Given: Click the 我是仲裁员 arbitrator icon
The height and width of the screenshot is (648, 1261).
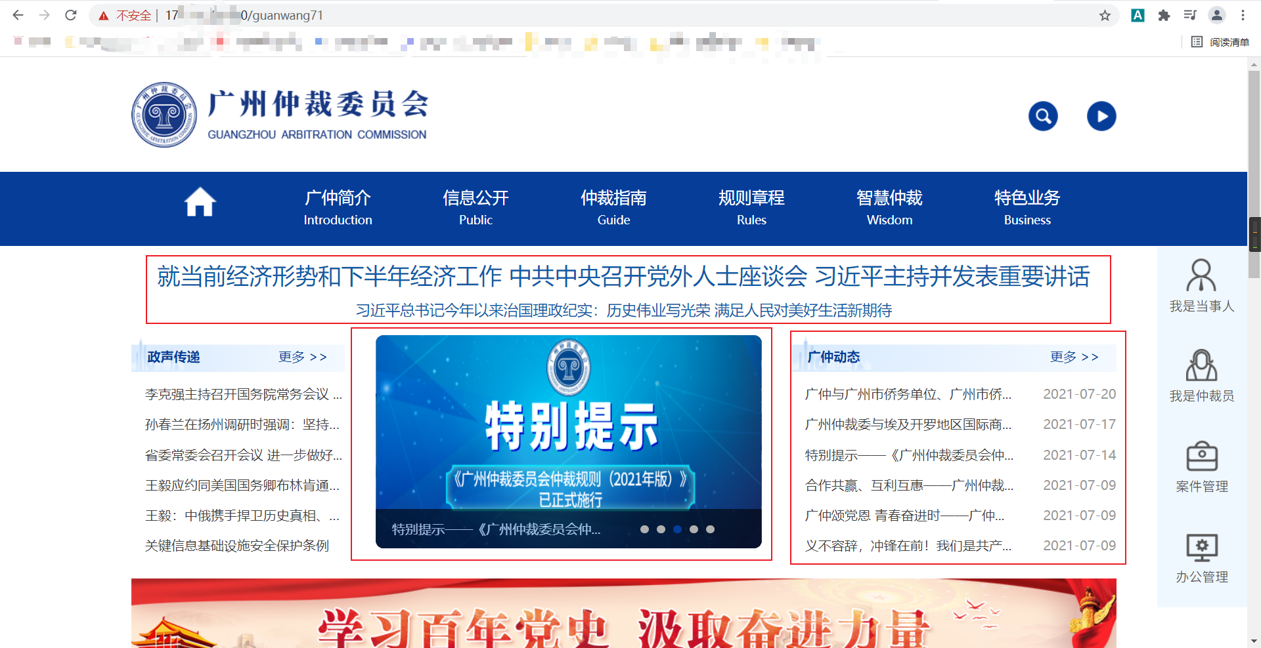Looking at the screenshot, I should coord(1201,365).
